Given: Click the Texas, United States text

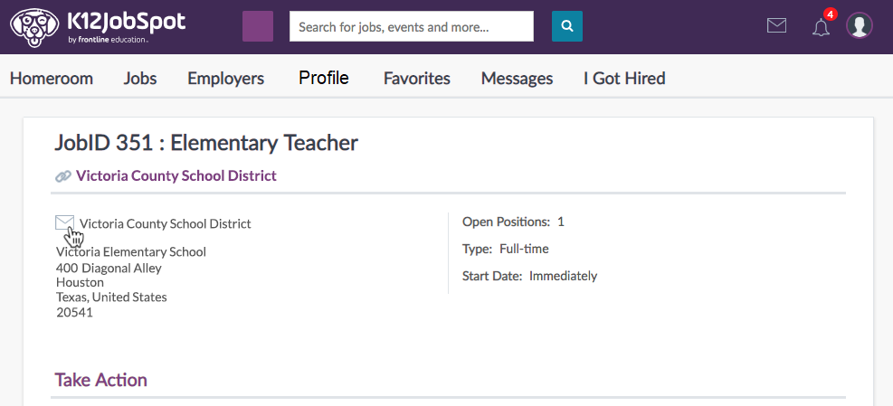Looking at the screenshot, I should 111,297.
